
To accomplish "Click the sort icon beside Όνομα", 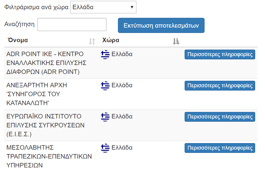I will [x=92, y=41].
